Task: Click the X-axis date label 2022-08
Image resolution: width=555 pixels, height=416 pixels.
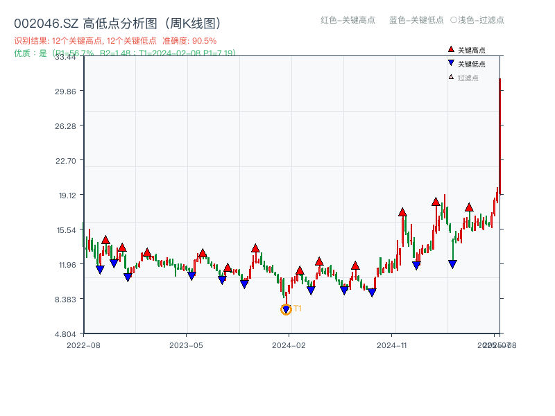Action: (x=83, y=345)
